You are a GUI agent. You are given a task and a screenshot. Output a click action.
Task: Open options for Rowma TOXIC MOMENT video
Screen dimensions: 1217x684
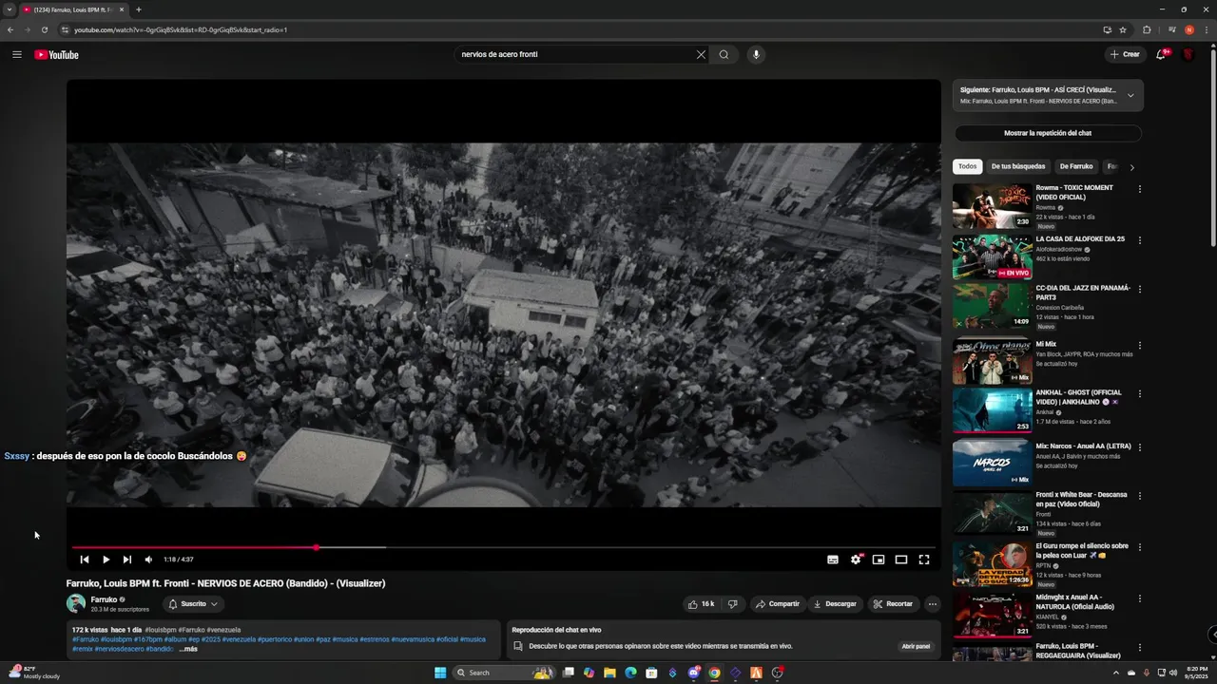coord(1140,189)
